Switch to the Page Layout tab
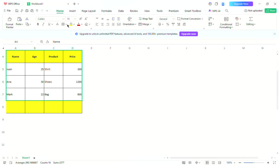Image resolution: width=279 pixels, height=165 pixels. click(x=89, y=11)
